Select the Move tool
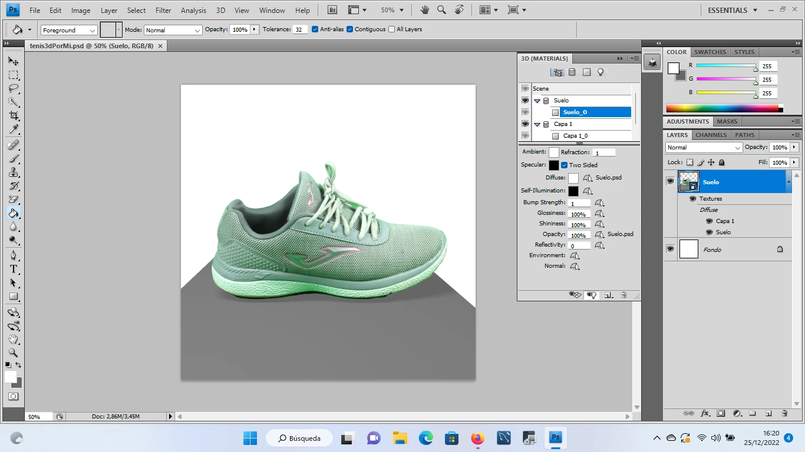 (x=14, y=61)
